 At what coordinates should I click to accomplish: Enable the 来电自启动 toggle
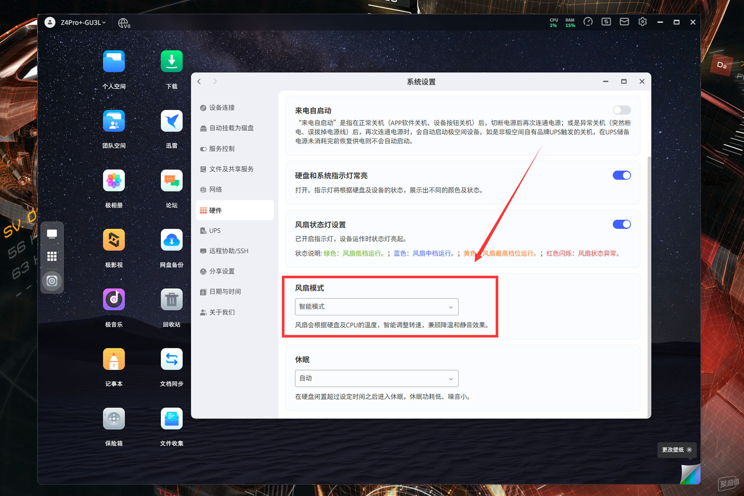coord(622,110)
